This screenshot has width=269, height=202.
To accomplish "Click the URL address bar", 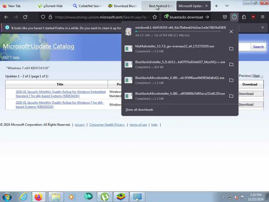I will pyautogui.click(x=102, y=17).
